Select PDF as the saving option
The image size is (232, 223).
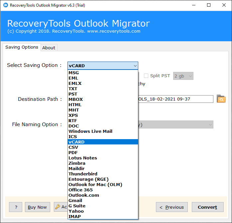click(103, 153)
